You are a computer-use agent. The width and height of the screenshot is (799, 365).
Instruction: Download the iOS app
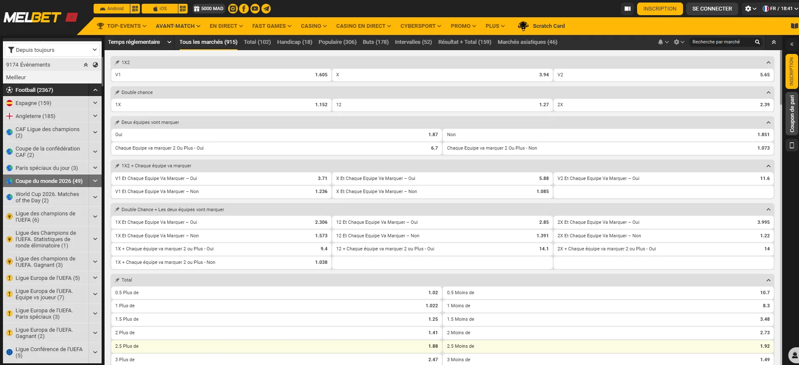[x=160, y=8]
